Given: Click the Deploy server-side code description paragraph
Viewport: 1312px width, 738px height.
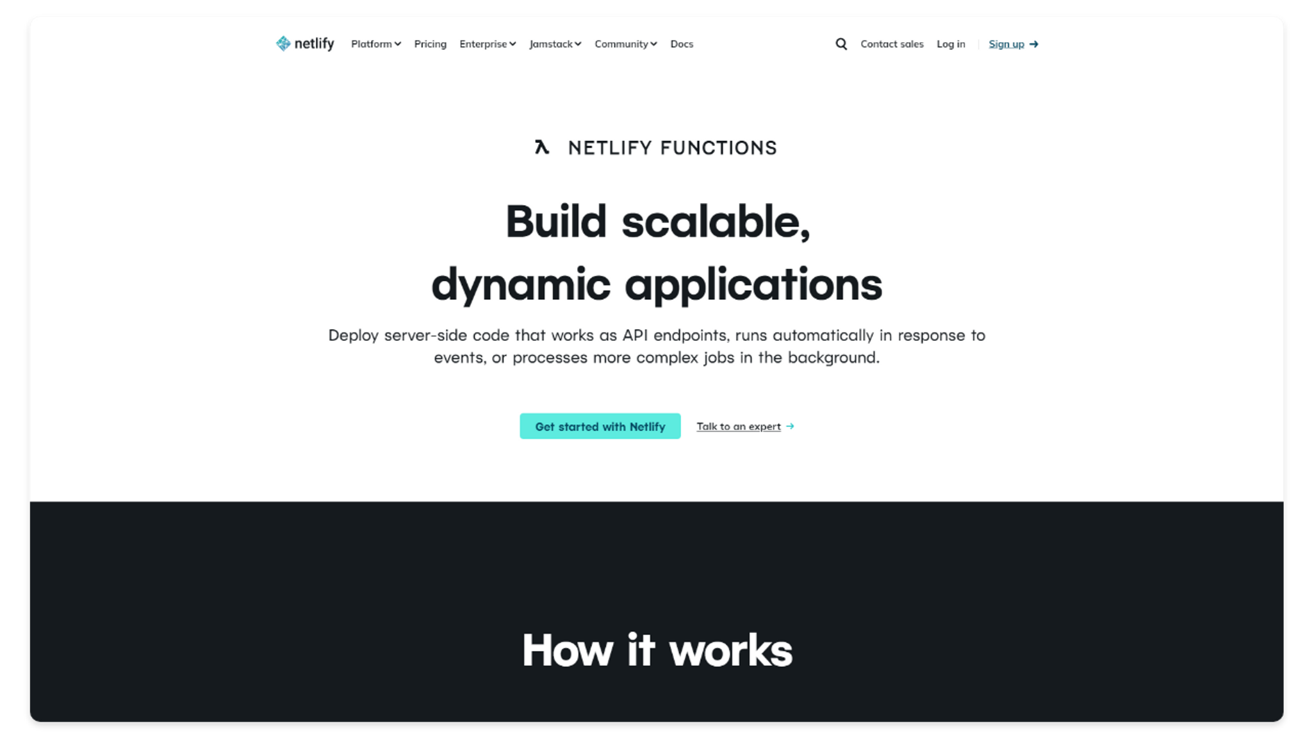Looking at the screenshot, I should (657, 346).
